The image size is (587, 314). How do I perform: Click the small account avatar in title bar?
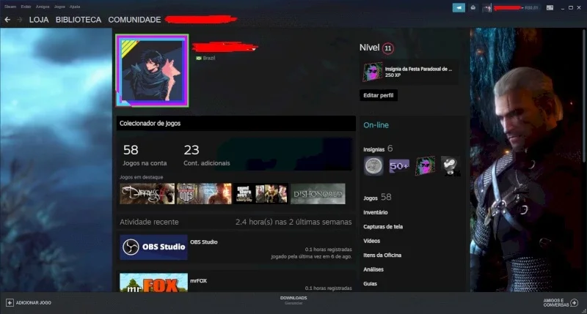pyautogui.click(x=486, y=7)
